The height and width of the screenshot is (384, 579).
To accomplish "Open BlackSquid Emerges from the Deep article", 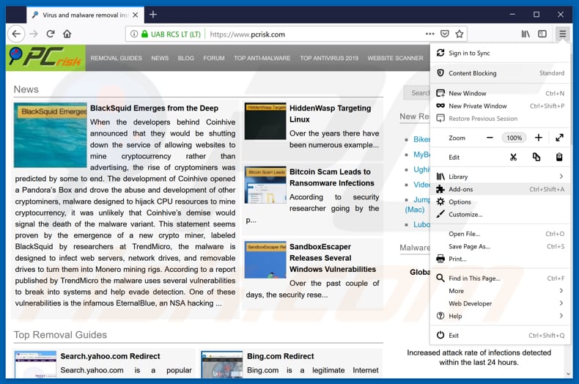I will coord(154,108).
